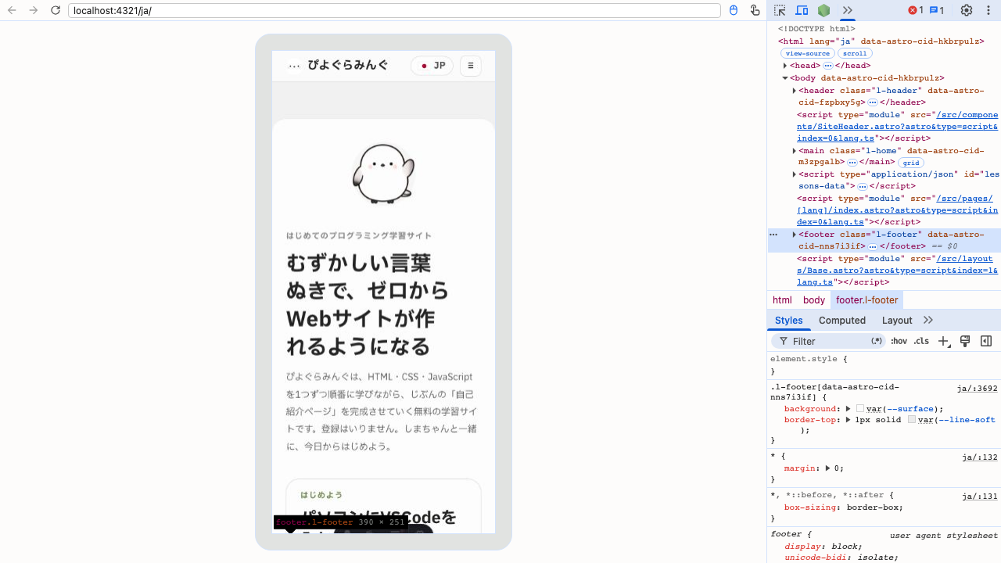The width and height of the screenshot is (1001, 563).
Task: Click the scroll badge
Action: click(855, 53)
